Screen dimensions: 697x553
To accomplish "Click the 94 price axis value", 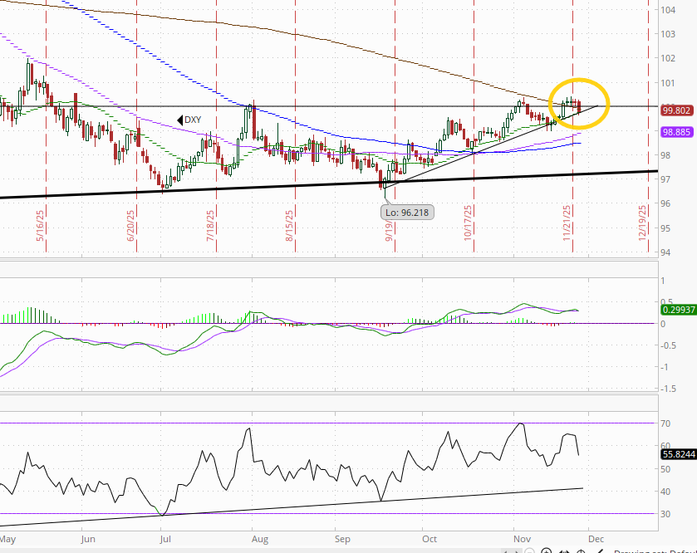I will pyautogui.click(x=665, y=252).
